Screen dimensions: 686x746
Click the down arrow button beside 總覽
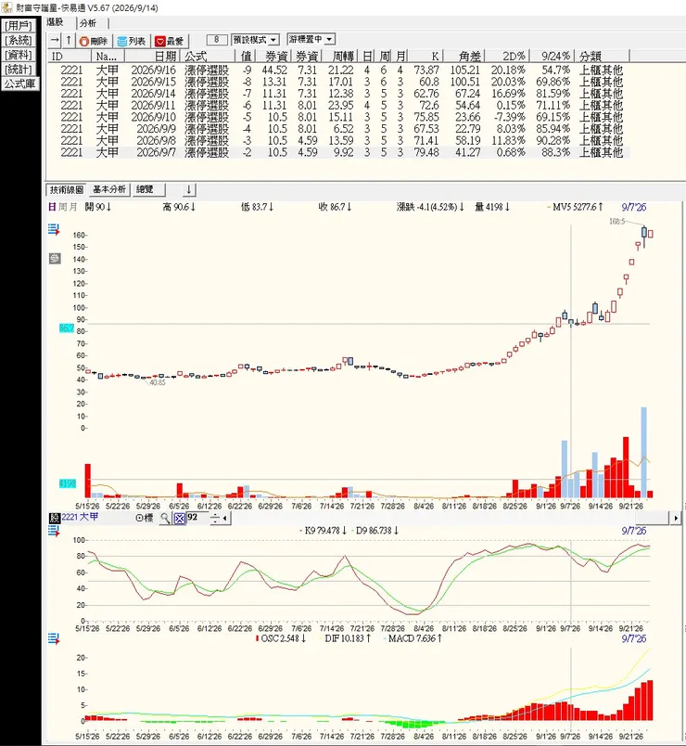pos(189,190)
